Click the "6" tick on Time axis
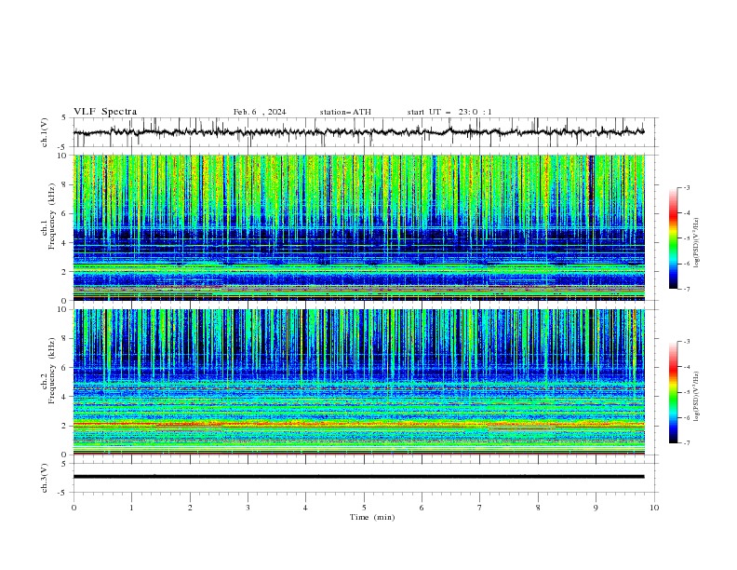 (x=422, y=508)
